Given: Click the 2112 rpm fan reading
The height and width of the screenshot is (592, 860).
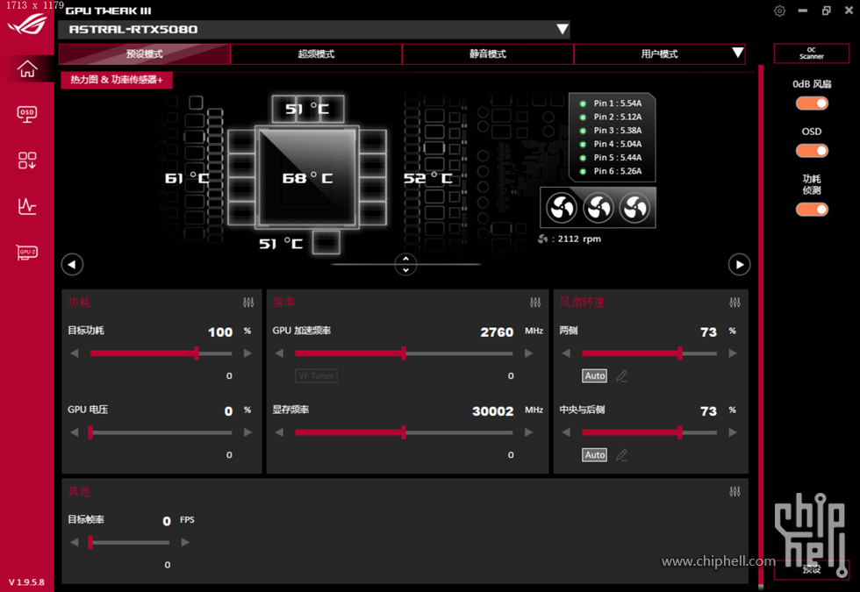Looking at the screenshot, I should tap(579, 239).
